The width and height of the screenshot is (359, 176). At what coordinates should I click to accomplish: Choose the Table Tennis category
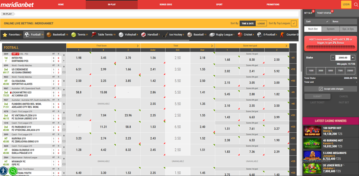[x=103, y=35]
